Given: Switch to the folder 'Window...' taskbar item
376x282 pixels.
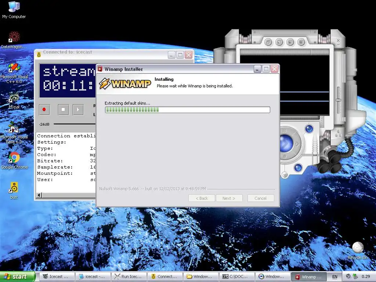Looking at the screenshot, I should [201, 276].
